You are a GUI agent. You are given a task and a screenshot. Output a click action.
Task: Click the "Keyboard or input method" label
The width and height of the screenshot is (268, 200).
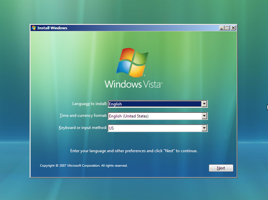point(83,127)
